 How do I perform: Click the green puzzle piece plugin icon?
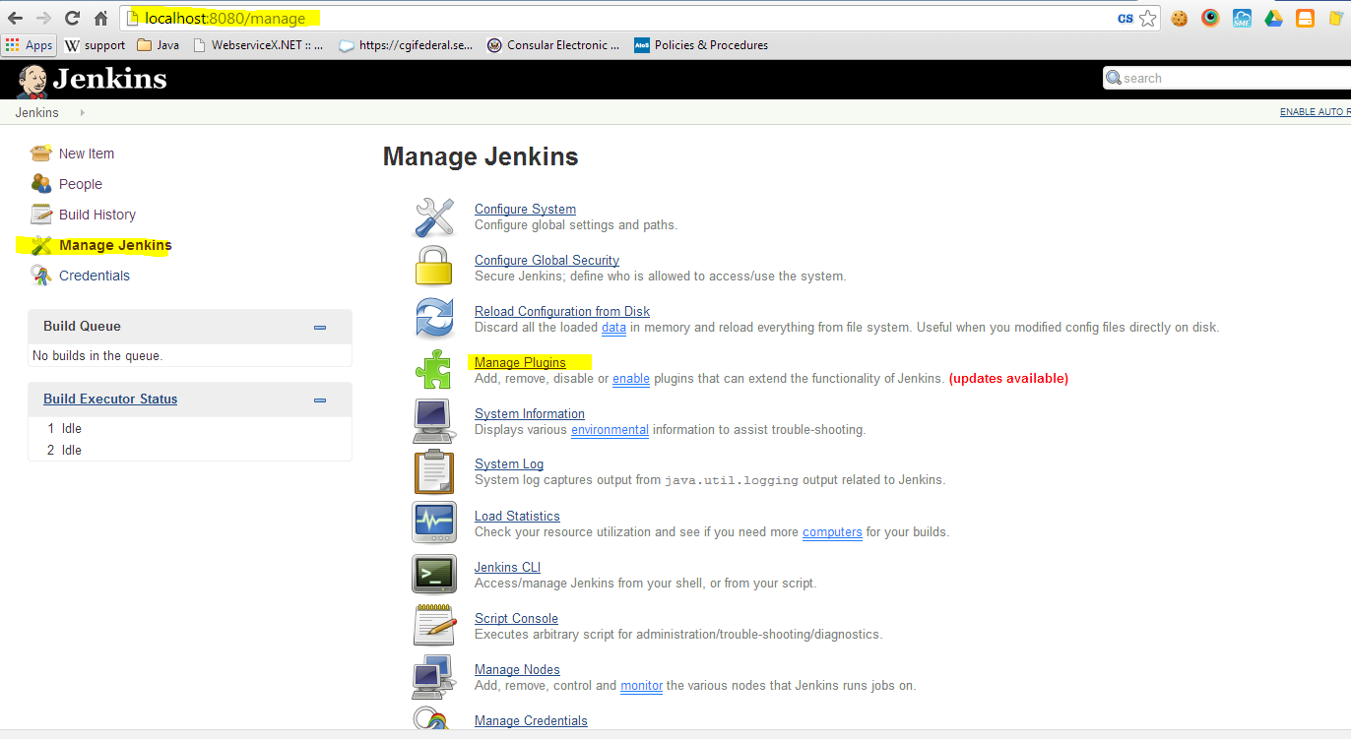coord(433,370)
